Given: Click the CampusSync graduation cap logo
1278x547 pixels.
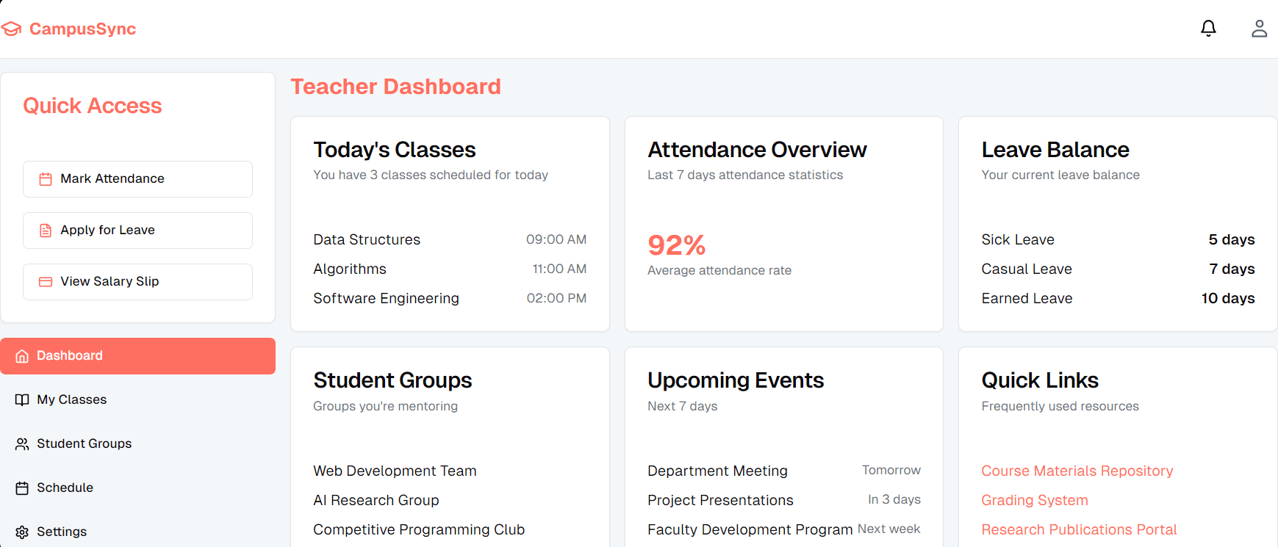Looking at the screenshot, I should coord(12,29).
